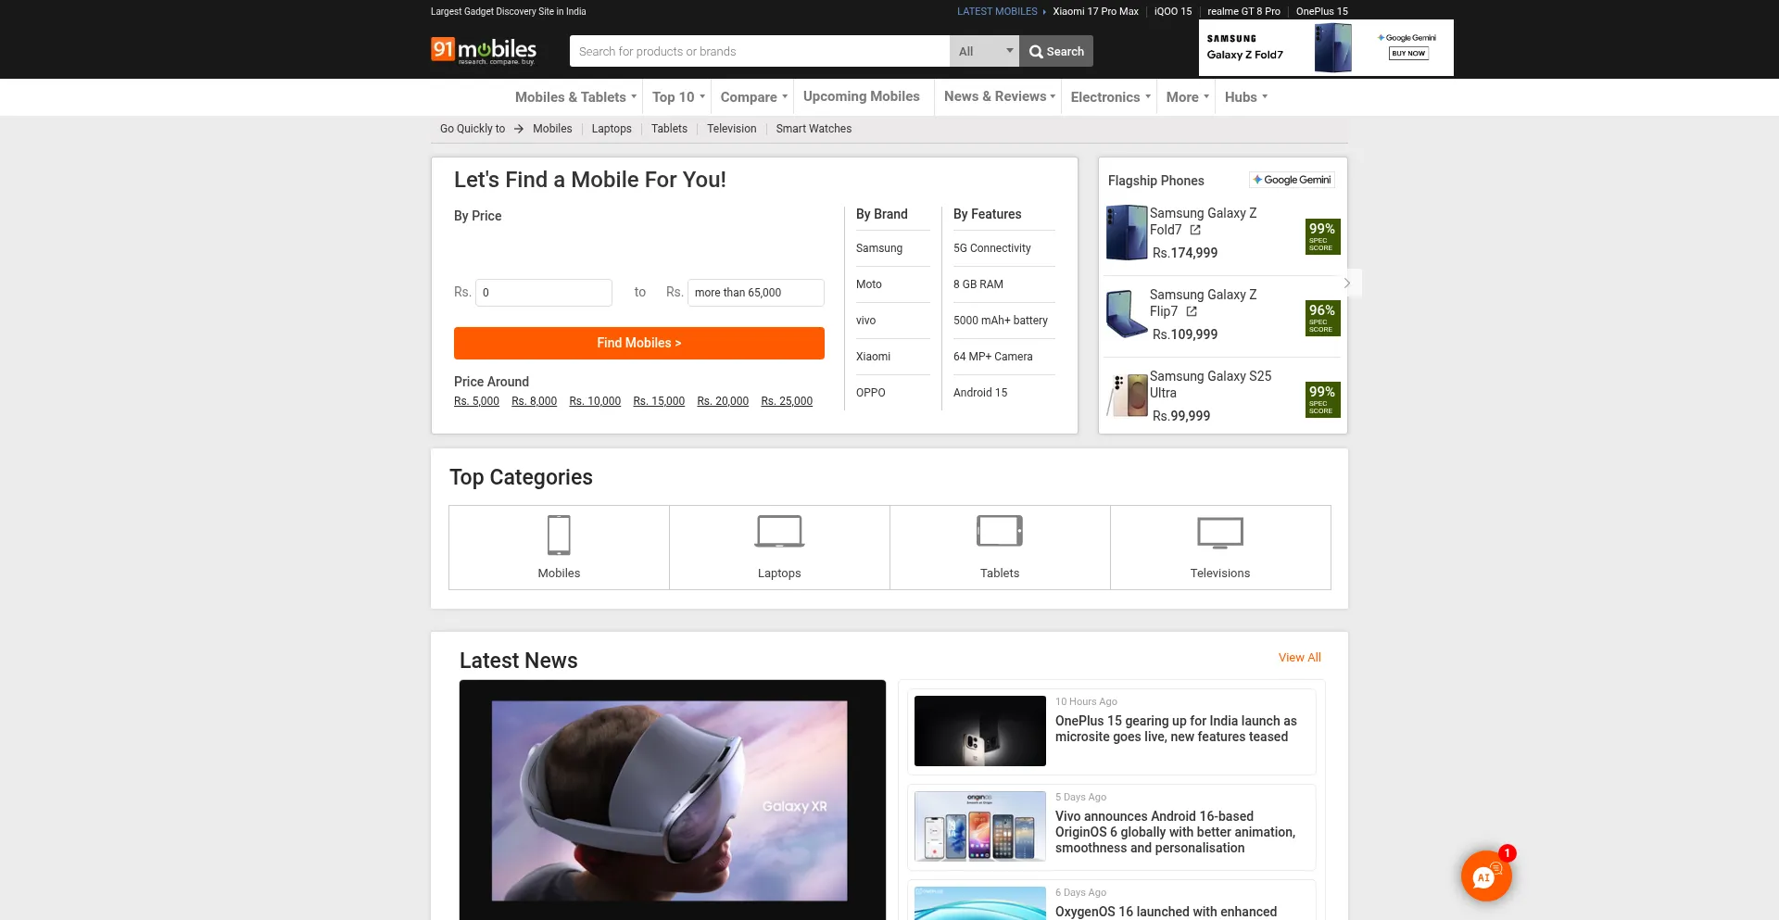Select price around Rs. 25,000
Viewport: 1779px width, 920px height.
787,401
